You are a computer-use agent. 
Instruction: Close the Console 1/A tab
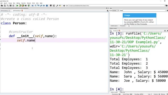[119, 31]
